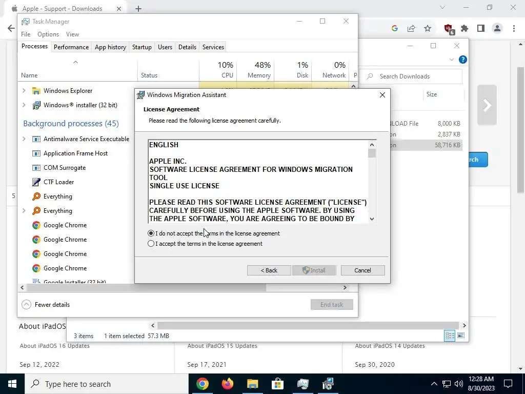Viewport: 525px width, 394px height.
Task: Switch to the Startup tab
Action: point(142,47)
